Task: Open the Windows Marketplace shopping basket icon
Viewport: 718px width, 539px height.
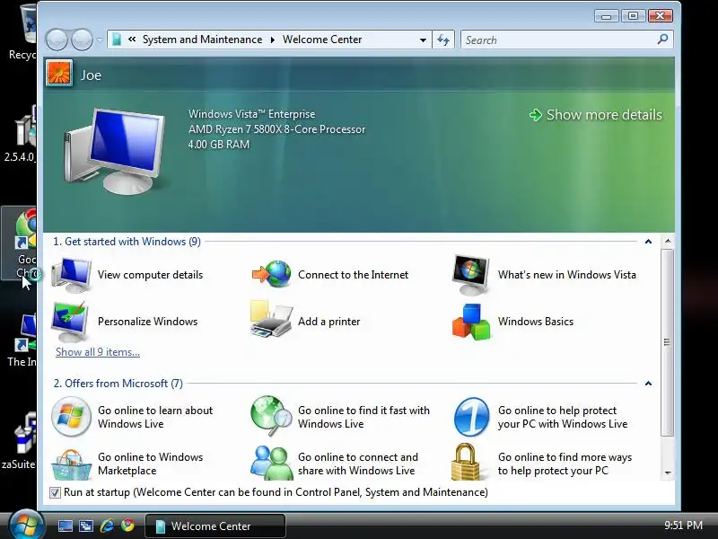Action: pos(71,464)
